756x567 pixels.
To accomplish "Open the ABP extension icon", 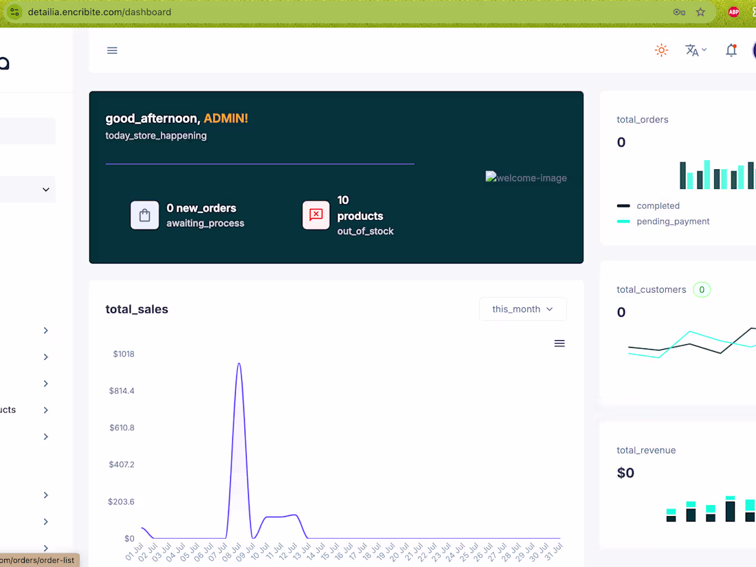I will [x=734, y=12].
